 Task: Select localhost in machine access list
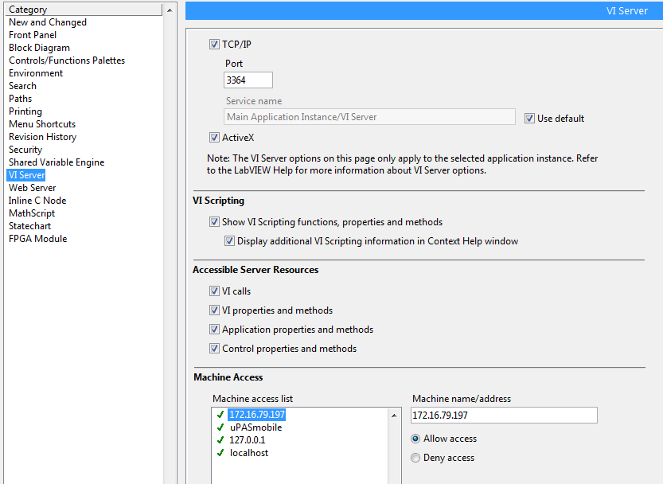(x=249, y=453)
